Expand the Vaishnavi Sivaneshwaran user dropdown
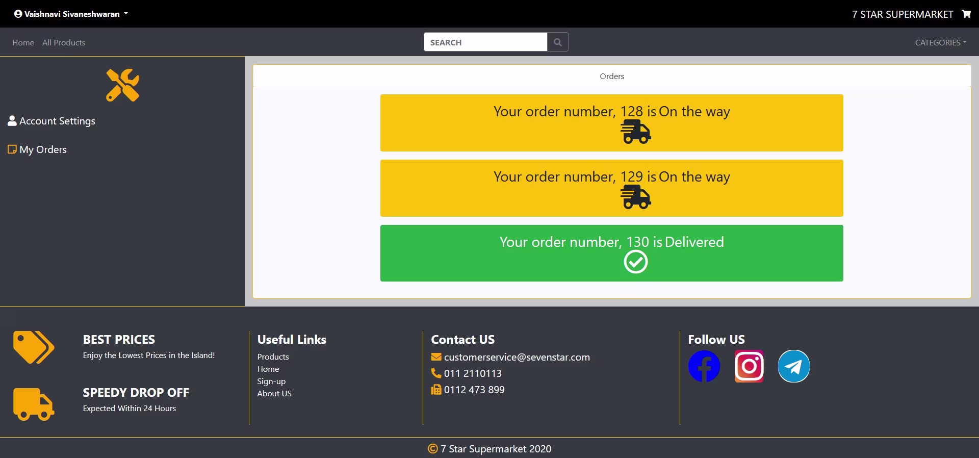The height and width of the screenshot is (458, 979). pos(71,14)
